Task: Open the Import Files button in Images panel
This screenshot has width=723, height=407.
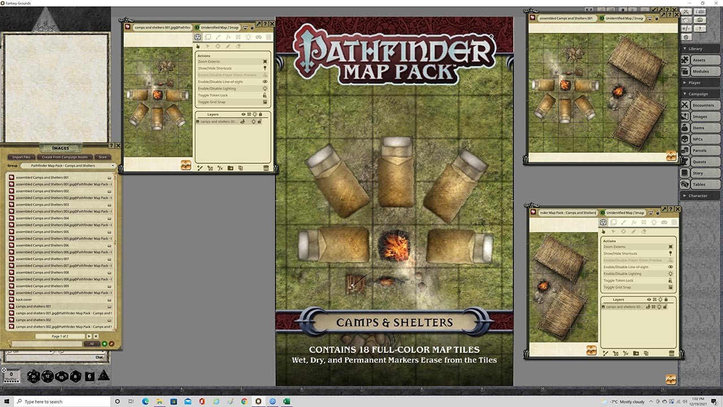Action: 21,157
